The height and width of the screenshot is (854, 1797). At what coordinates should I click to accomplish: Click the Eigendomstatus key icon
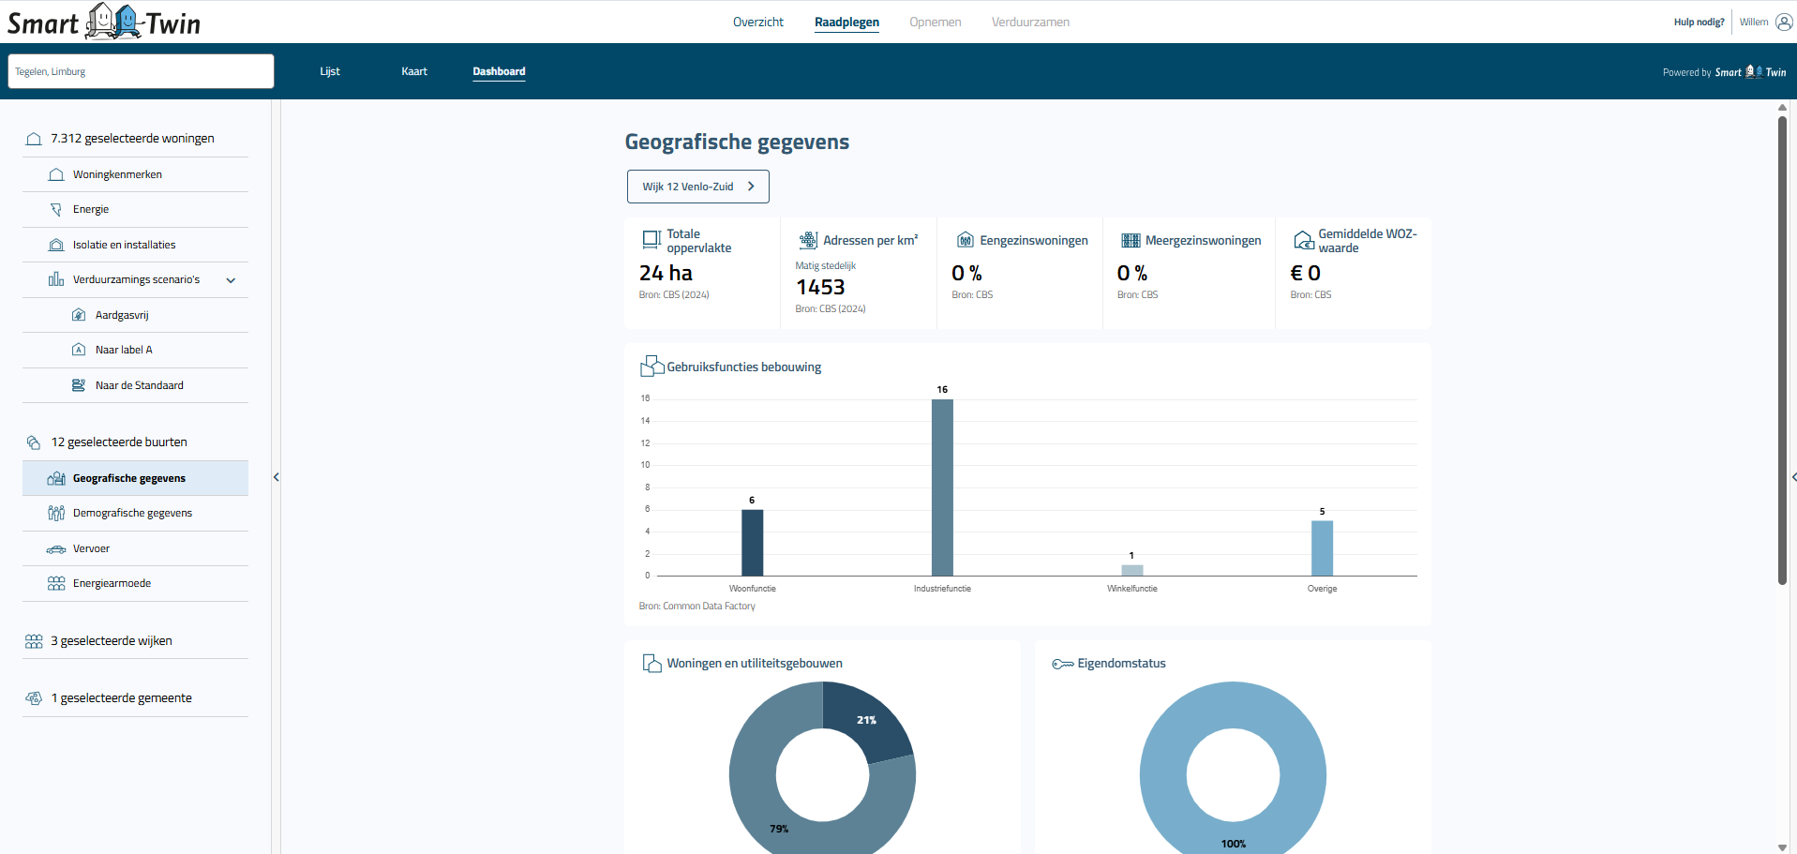pos(1061,663)
